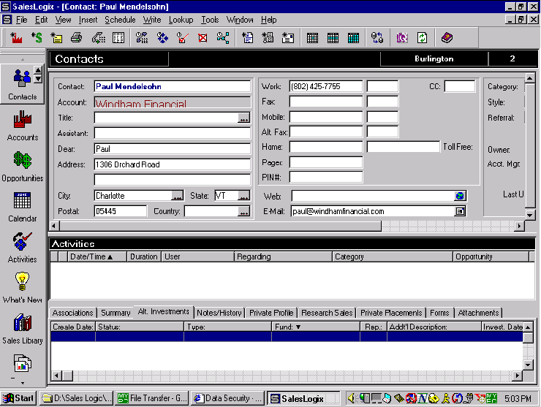Launch web browser globe icon in Web field
Viewport: 541px width, 407px height.
coord(460,196)
